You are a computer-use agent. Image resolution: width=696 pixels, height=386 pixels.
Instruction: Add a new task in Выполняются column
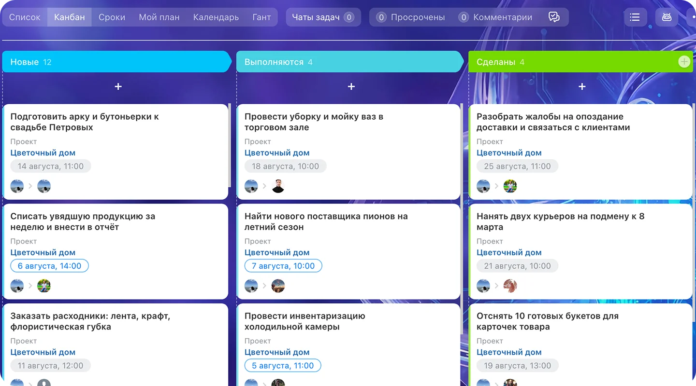tap(351, 86)
